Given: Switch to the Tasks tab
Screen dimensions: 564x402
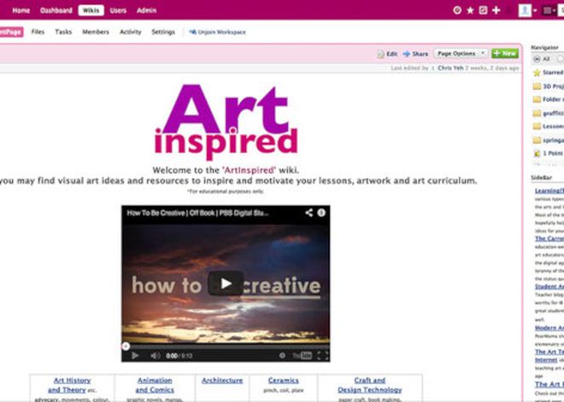Looking at the screenshot, I should point(63,32).
